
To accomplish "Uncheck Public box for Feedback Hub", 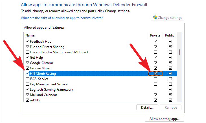I will click(x=170, y=42).
